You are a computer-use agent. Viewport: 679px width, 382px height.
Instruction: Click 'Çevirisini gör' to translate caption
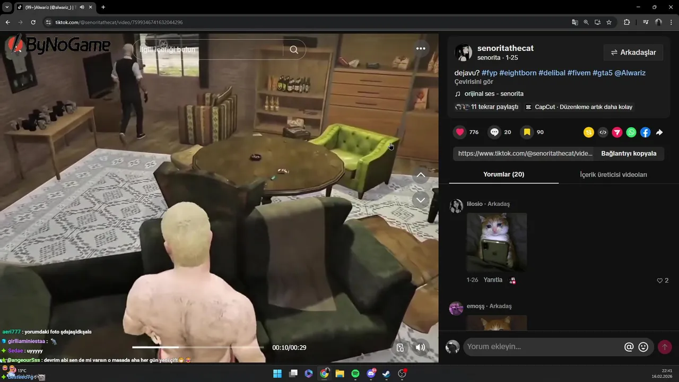tap(474, 82)
